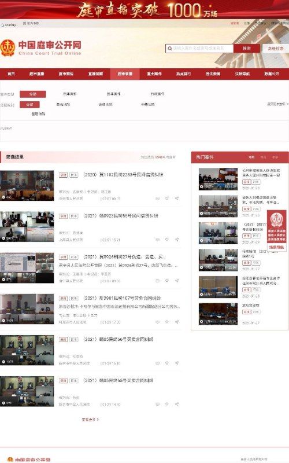This screenshot has width=289, height=463.
Task: Filter by 刑事案件 case type
Action: point(70,94)
